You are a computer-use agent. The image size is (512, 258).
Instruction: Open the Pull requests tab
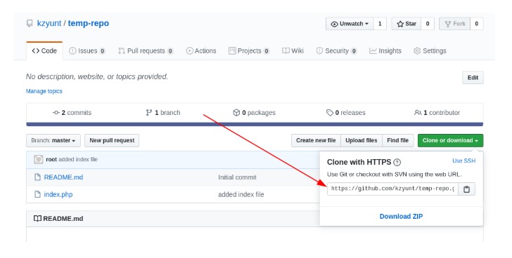pos(146,51)
